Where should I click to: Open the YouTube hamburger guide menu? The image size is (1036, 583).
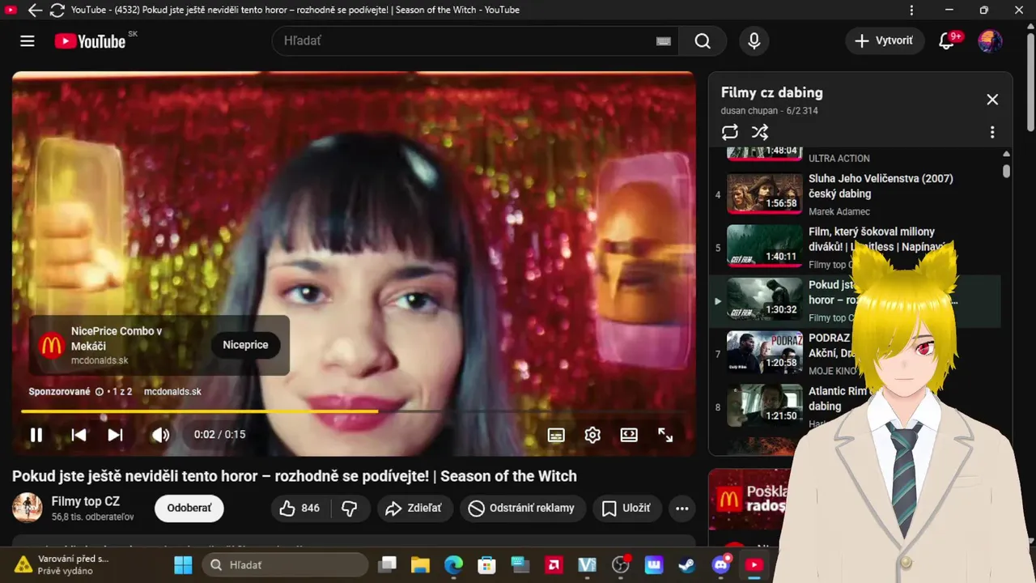[x=28, y=40]
